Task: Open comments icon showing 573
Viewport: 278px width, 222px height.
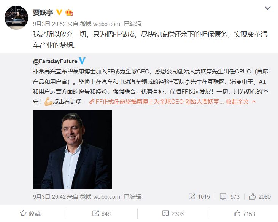Action: (x=223, y=196)
